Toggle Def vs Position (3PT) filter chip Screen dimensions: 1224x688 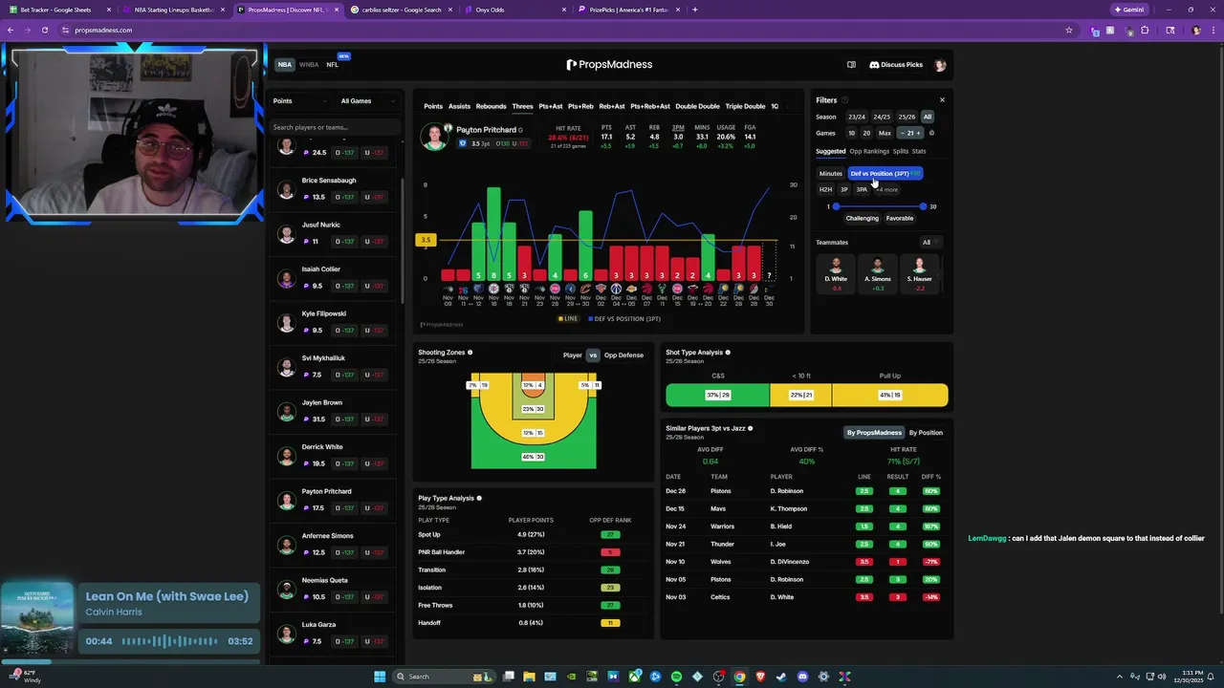pos(885,174)
